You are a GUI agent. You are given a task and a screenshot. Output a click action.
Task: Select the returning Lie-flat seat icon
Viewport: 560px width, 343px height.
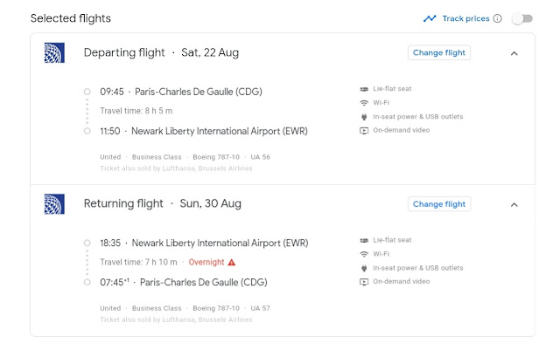coord(364,240)
